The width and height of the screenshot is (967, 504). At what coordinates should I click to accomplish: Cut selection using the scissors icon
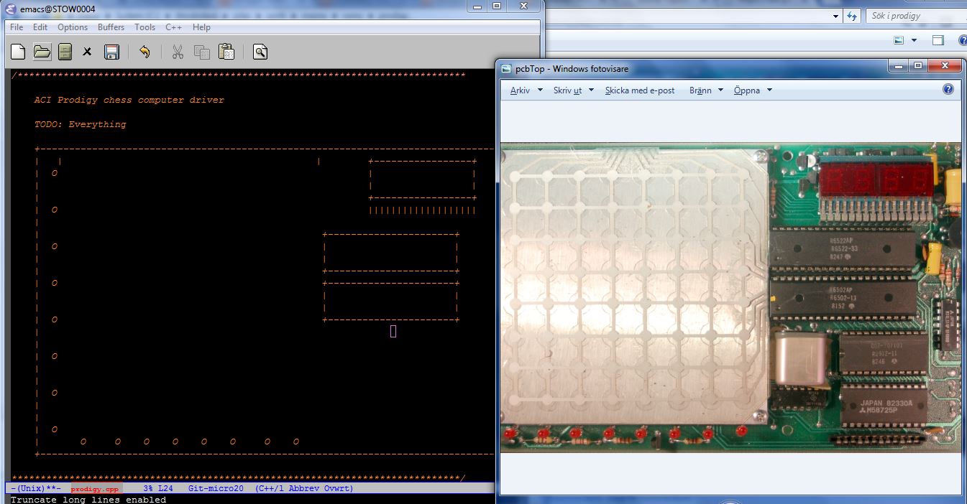point(178,51)
